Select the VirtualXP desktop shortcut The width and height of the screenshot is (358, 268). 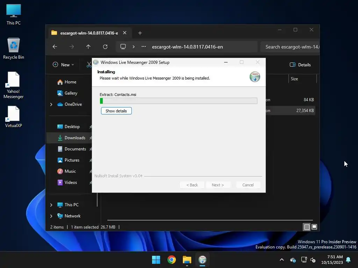(14, 117)
